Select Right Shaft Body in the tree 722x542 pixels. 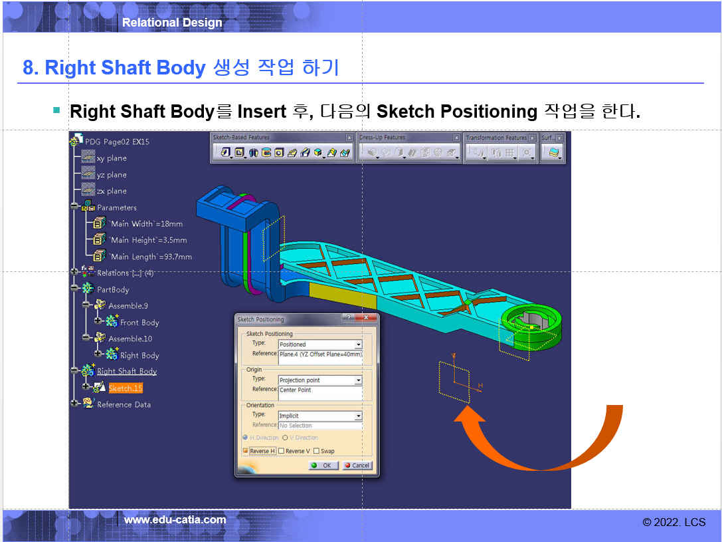127,371
